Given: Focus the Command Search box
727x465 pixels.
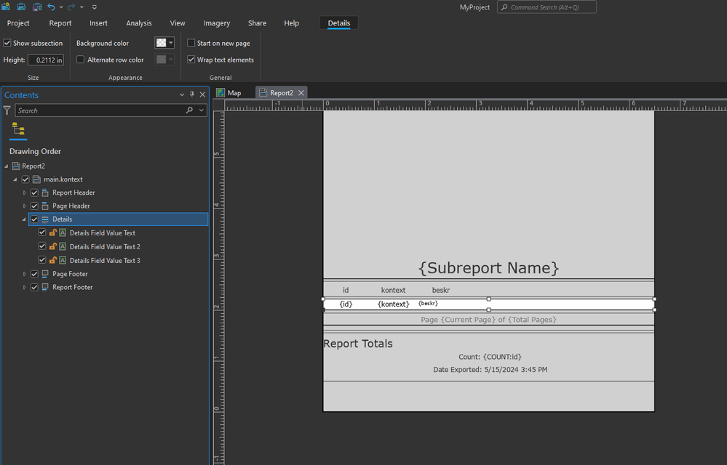Looking at the screenshot, I should tap(547, 7).
